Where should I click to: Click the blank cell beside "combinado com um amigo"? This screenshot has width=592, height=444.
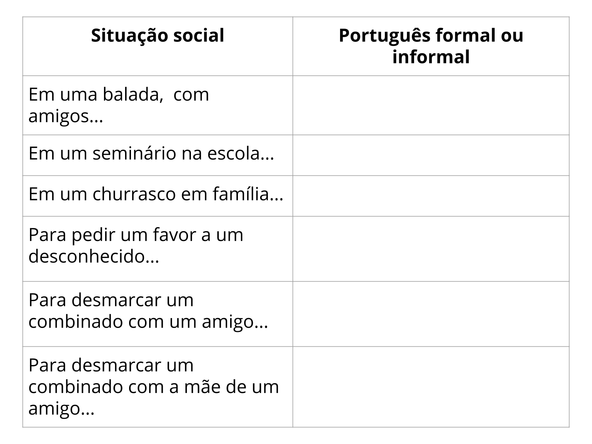tap(431, 314)
